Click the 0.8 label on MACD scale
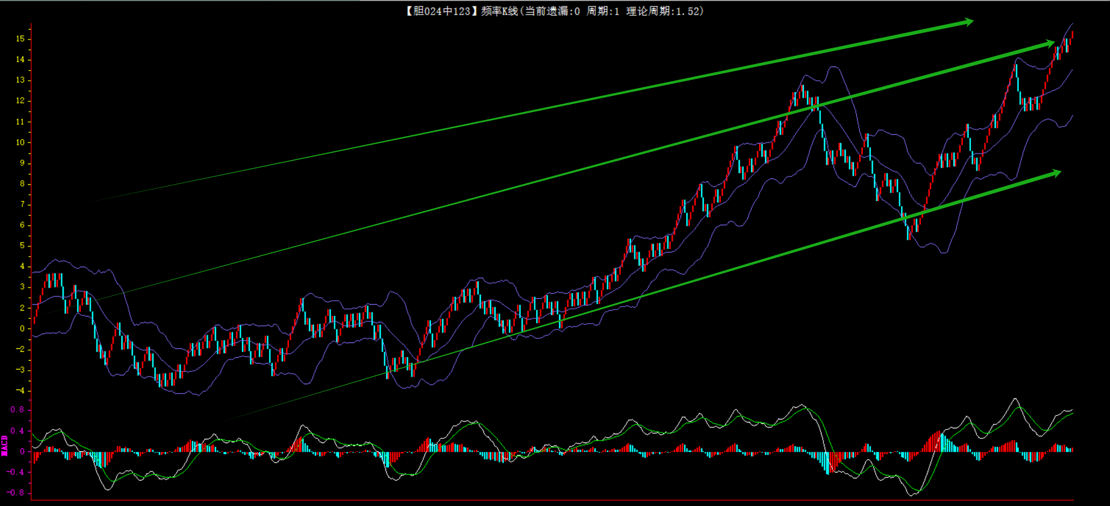 18,410
